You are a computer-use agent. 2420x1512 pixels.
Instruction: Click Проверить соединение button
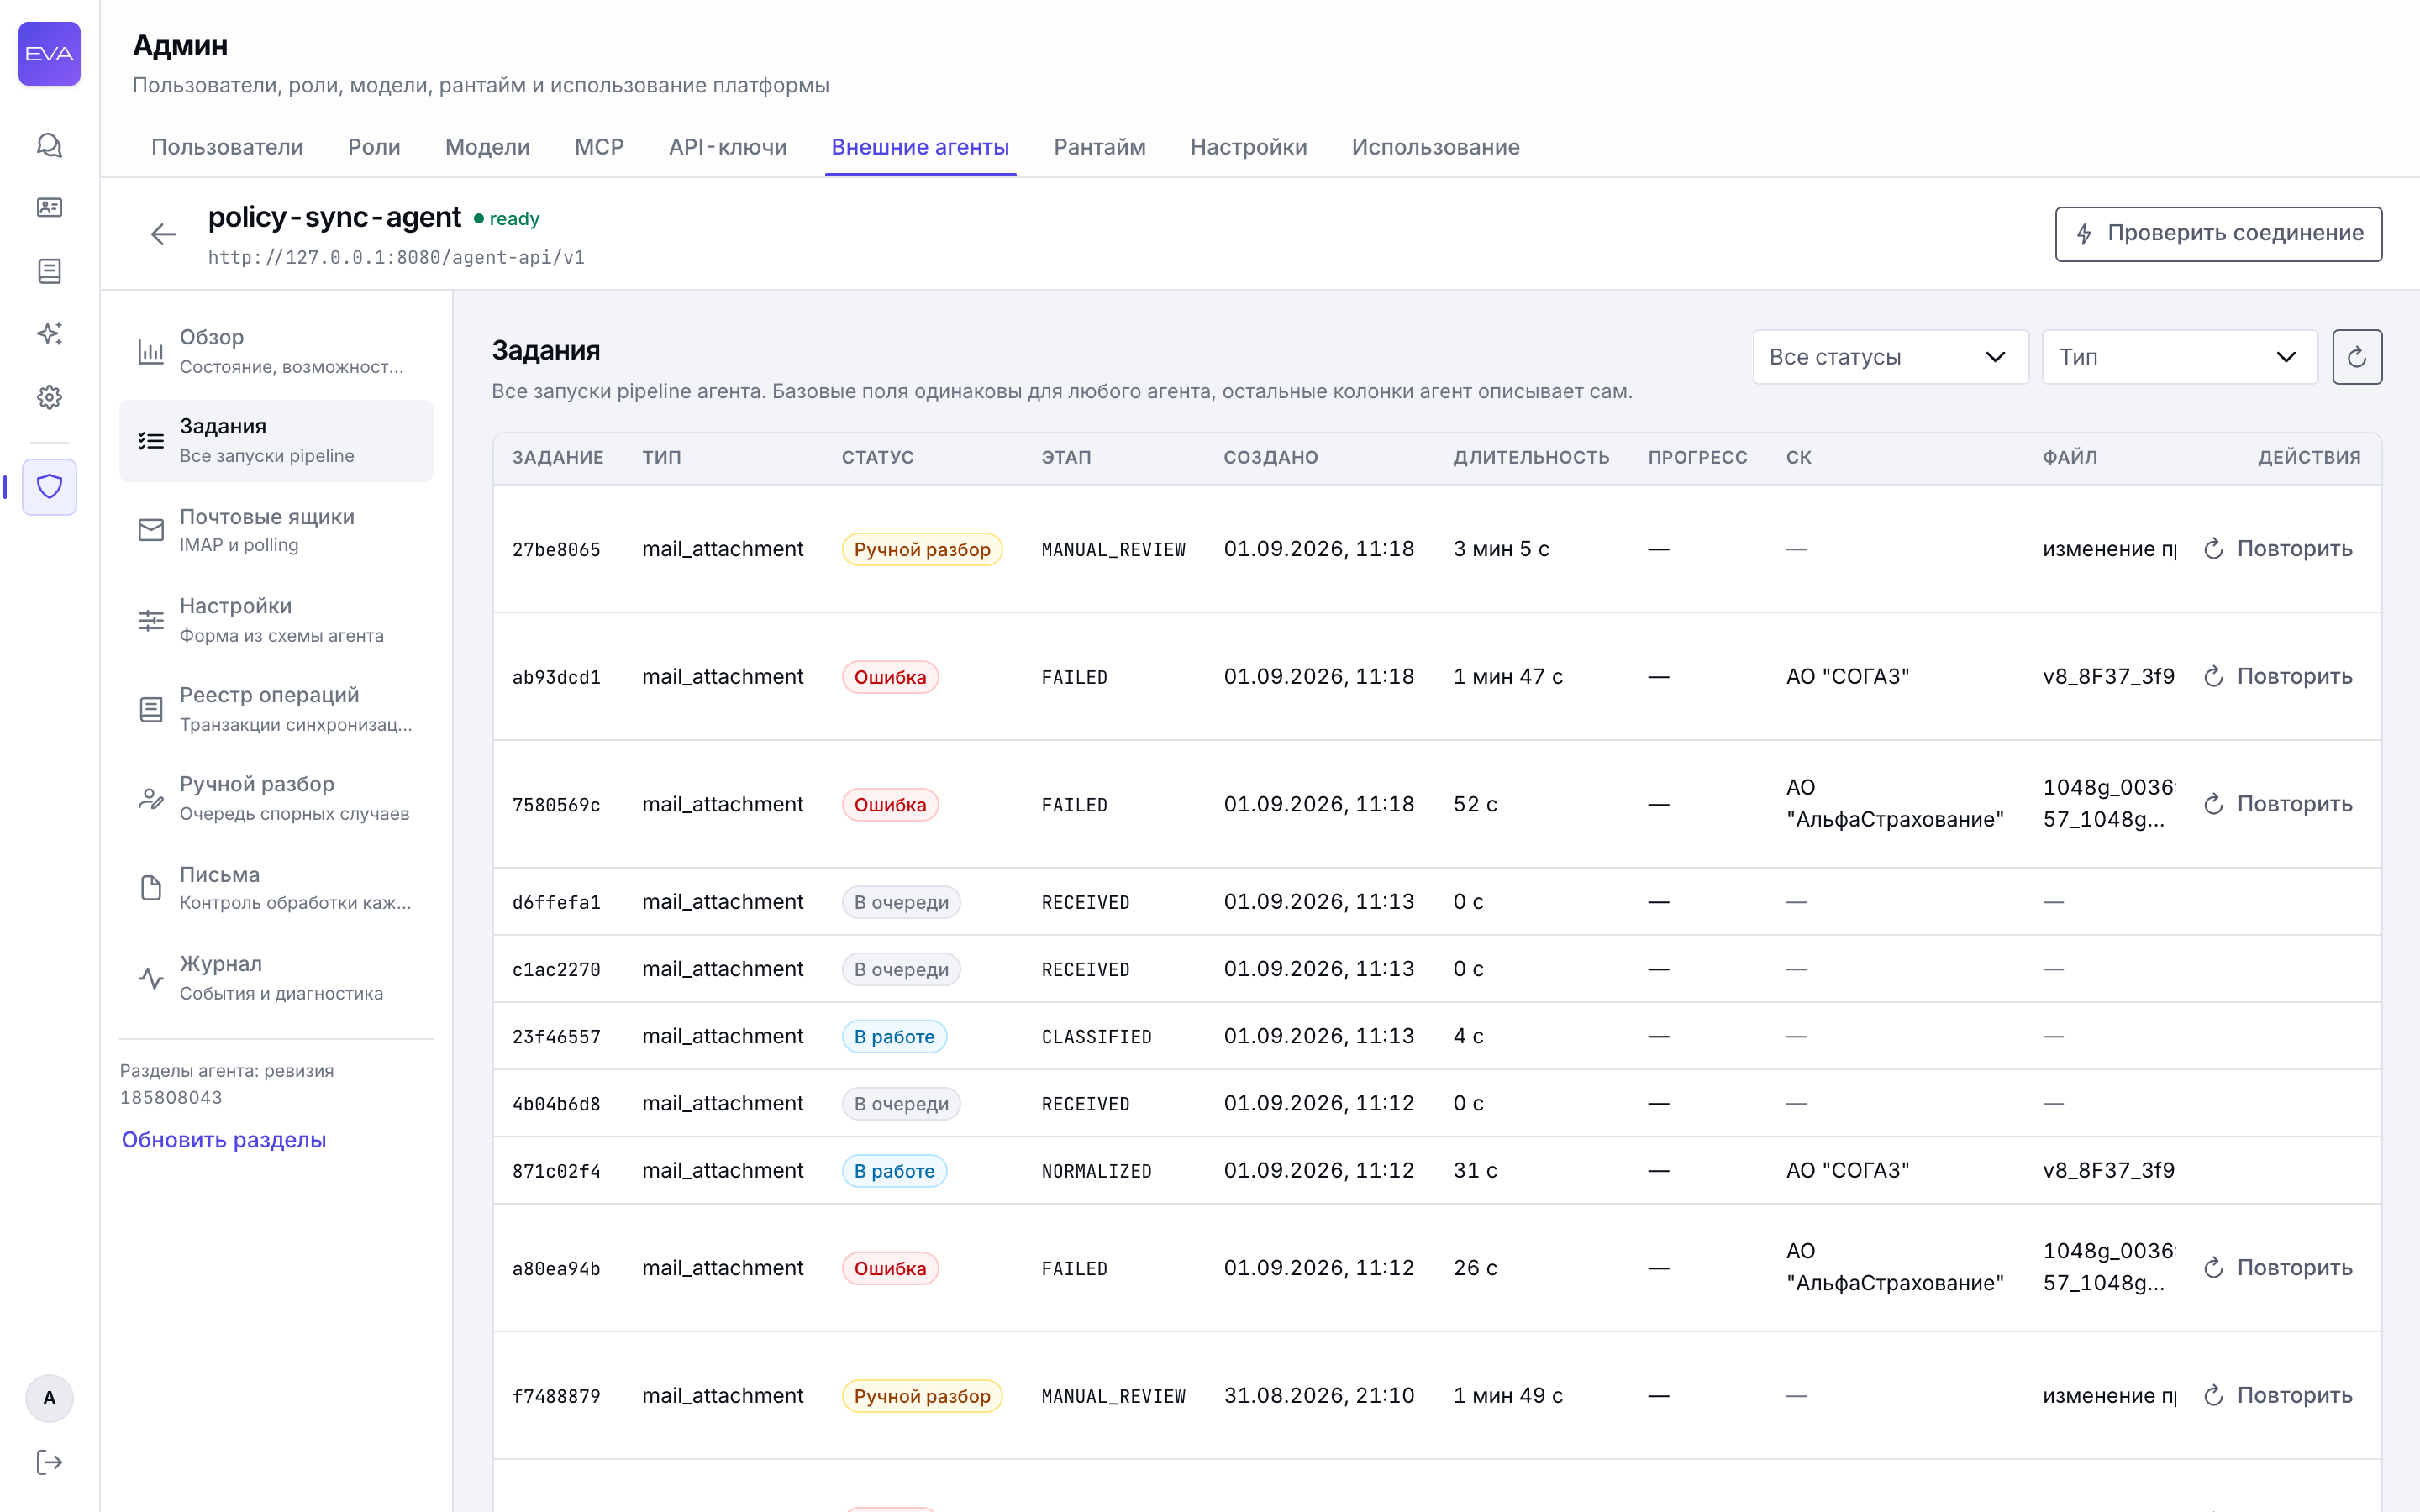pyautogui.click(x=2218, y=234)
